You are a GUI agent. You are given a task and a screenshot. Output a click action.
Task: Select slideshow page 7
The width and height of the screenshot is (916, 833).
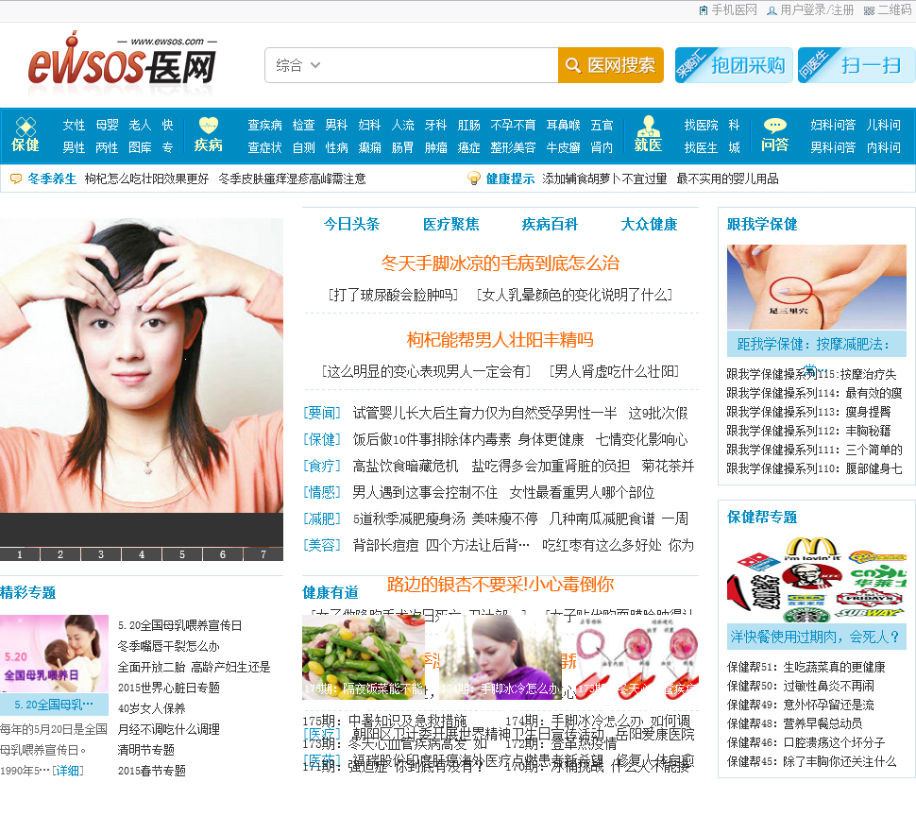(x=263, y=554)
